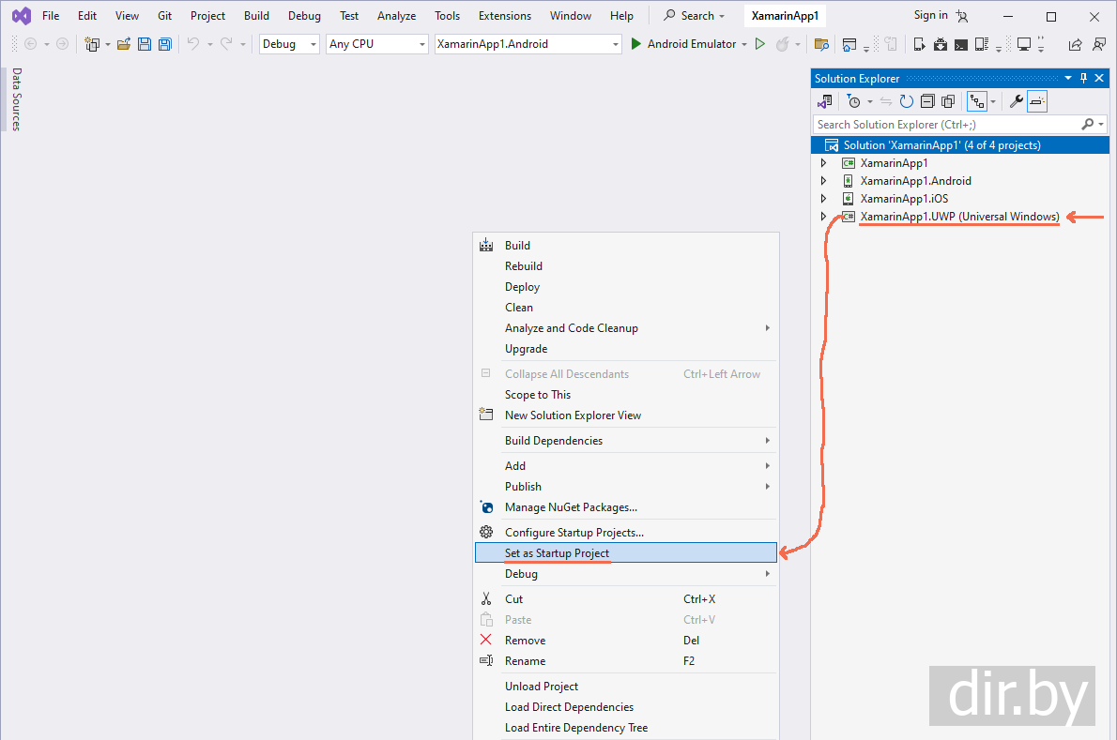1117x740 pixels.
Task: Click the Sign in link
Action: point(930,16)
